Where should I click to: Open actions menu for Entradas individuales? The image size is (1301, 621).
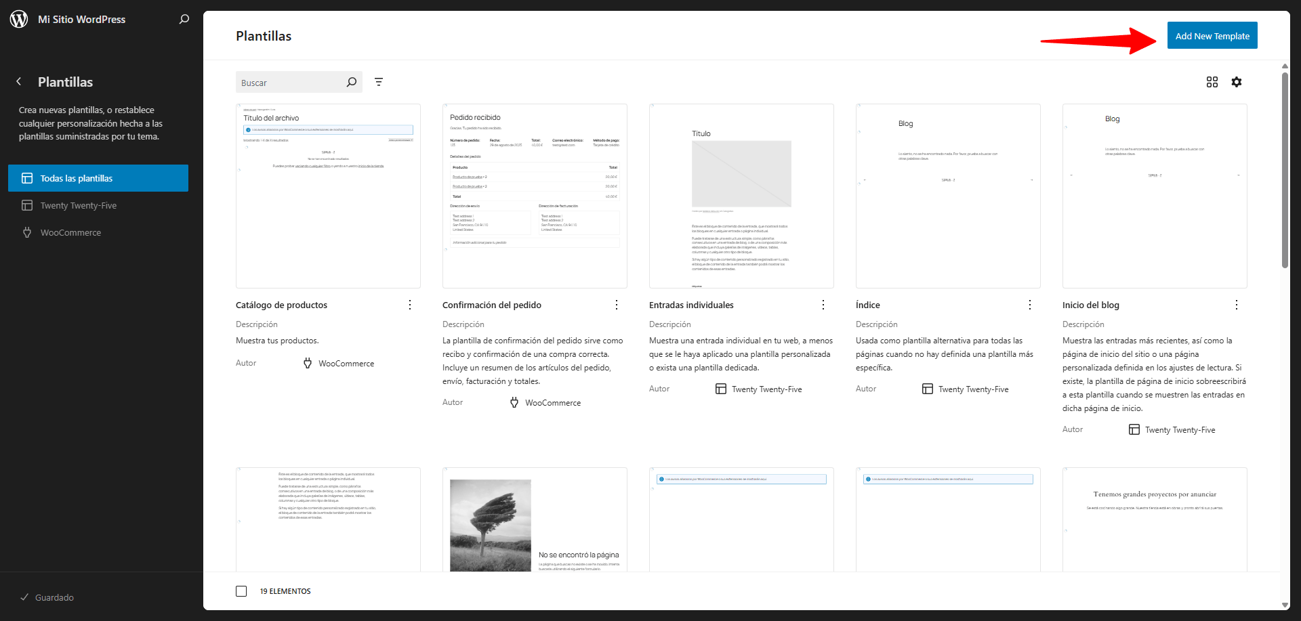tap(823, 305)
